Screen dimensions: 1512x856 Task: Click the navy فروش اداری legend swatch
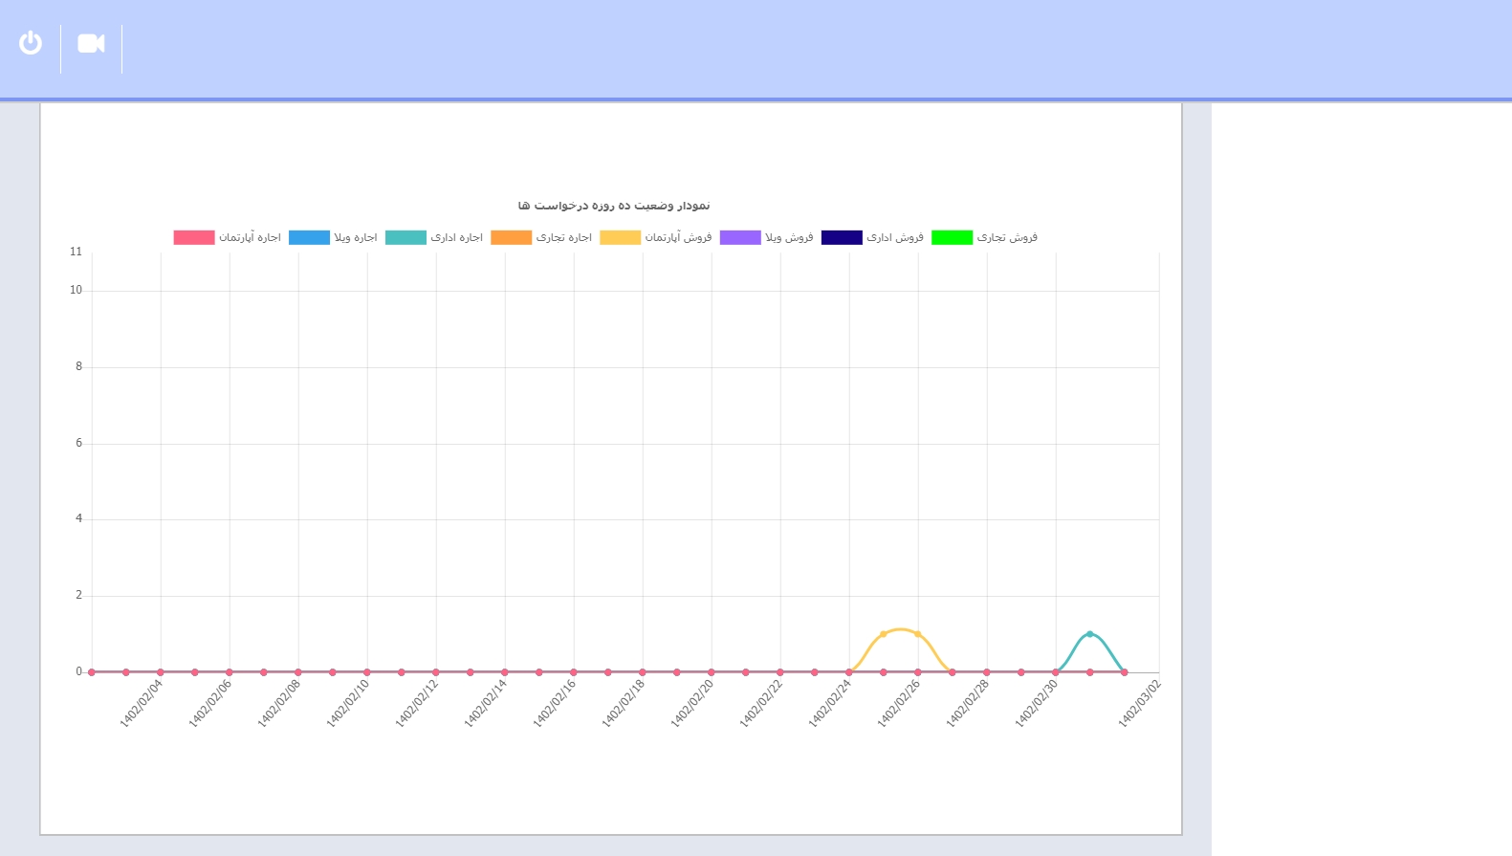[842, 237]
